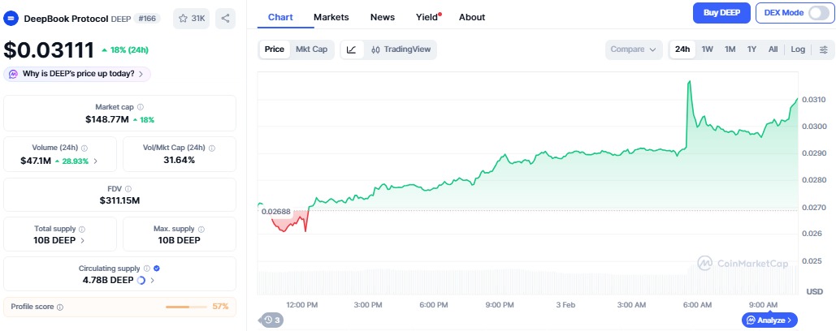Toggle DEX Mode switch

(x=818, y=13)
